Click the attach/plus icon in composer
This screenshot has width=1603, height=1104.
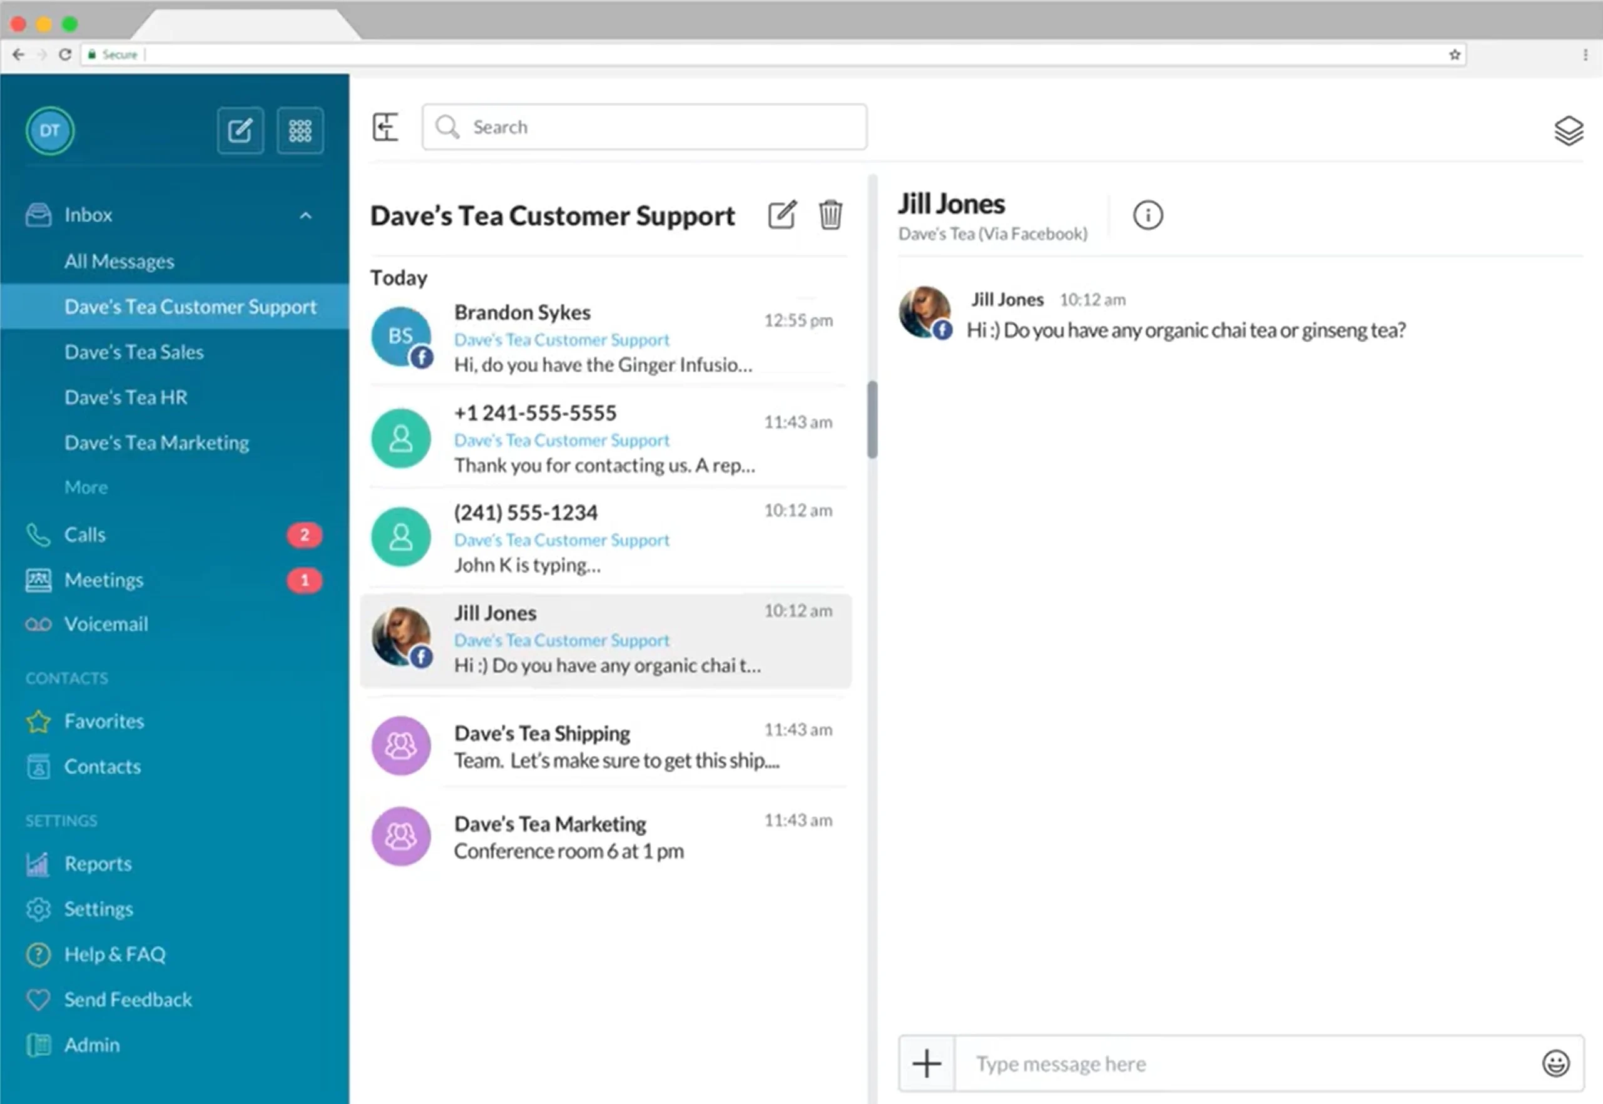tap(927, 1063)
